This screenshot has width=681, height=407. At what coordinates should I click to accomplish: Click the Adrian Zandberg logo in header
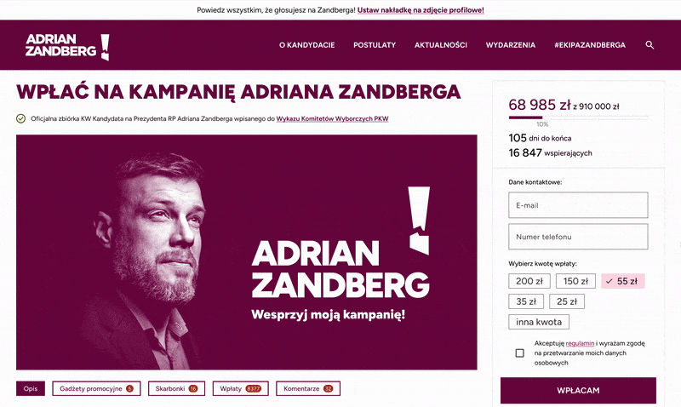point(67,46)
